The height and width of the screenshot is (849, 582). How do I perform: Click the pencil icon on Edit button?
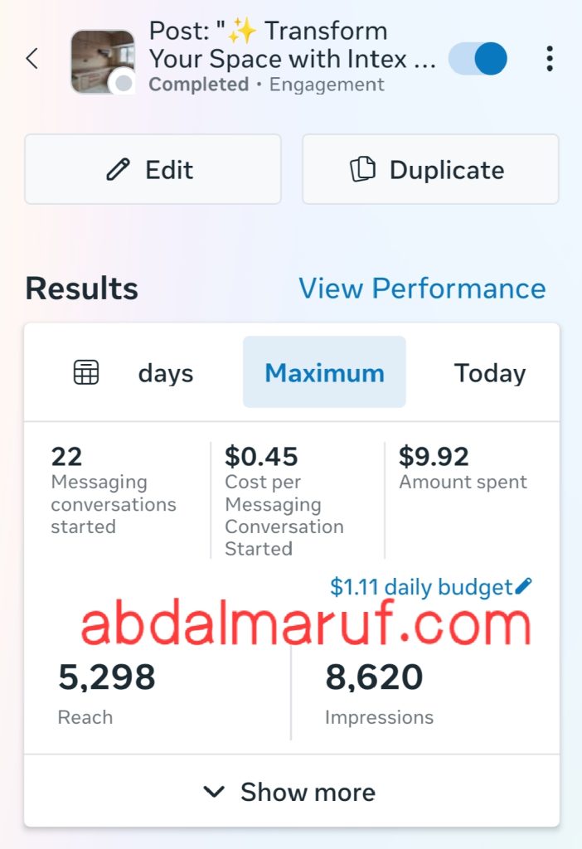[119, 170]
